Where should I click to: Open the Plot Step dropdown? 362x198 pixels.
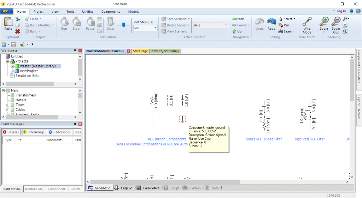pyautogui.click(x=155, y=28)
